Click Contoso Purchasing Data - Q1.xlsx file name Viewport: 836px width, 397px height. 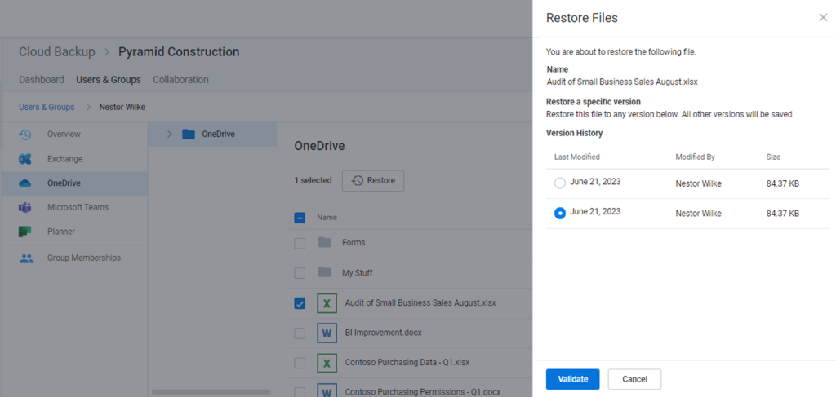click(x=407, y=363)
